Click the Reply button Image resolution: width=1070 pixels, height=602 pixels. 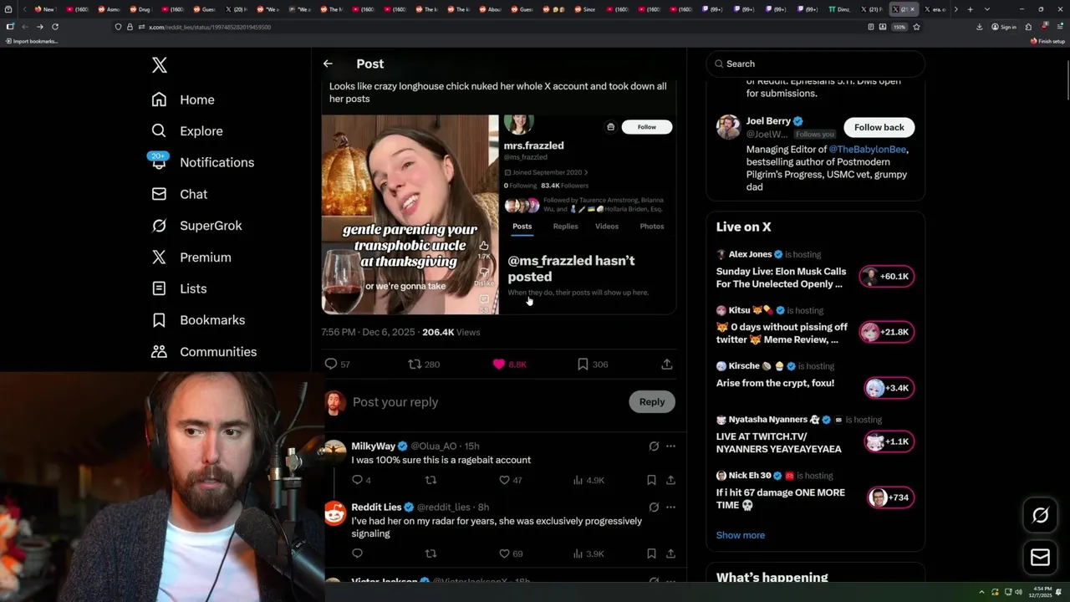click(652, 401)
